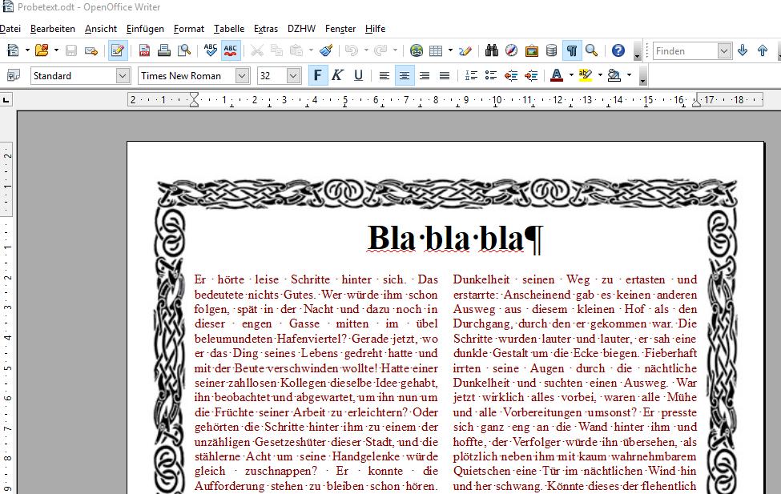
Task: Open the Format menu
Action: (x=189, y=29)
